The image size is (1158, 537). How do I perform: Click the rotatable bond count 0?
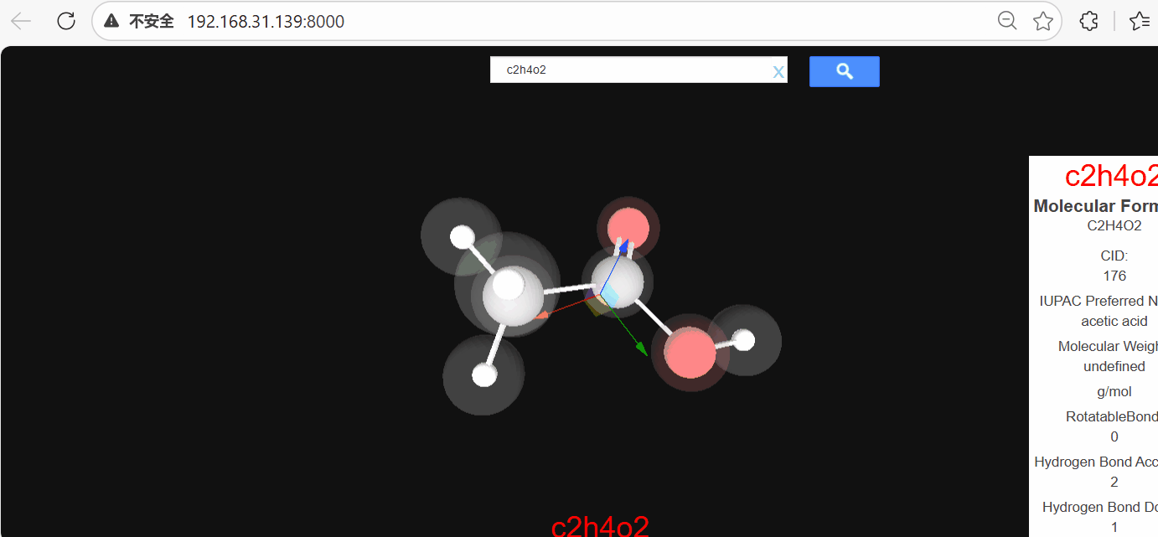pyautogui.click(x=1114, y=436)
